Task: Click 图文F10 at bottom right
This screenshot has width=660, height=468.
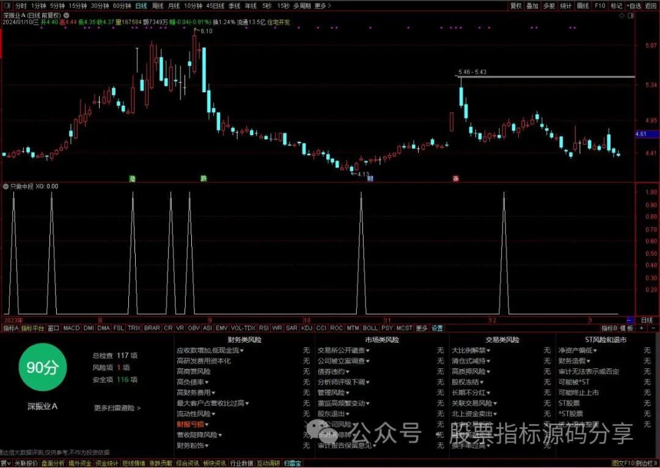Action: click(x=623, y=463)
